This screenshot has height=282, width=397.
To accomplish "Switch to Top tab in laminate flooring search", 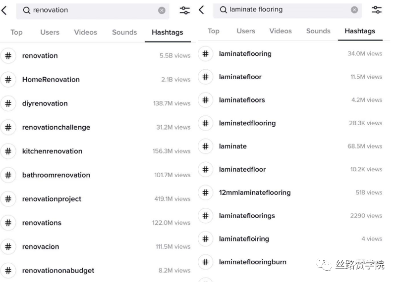I will pyautogui.click(x=214, y=31).
